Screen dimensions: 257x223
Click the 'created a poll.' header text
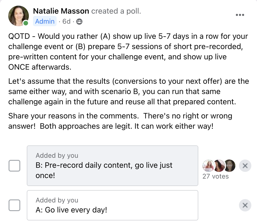(116, 11)
